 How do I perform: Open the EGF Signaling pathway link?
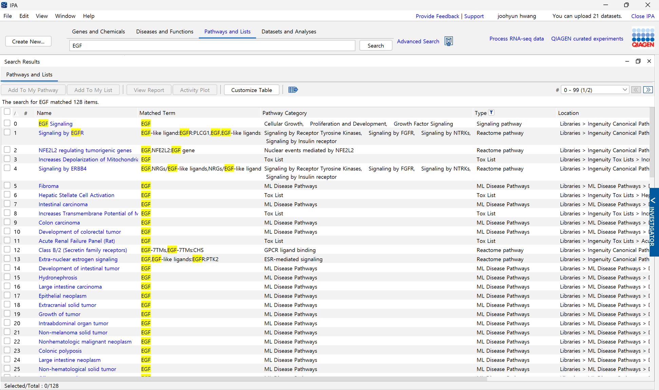(x=56, y=124)
